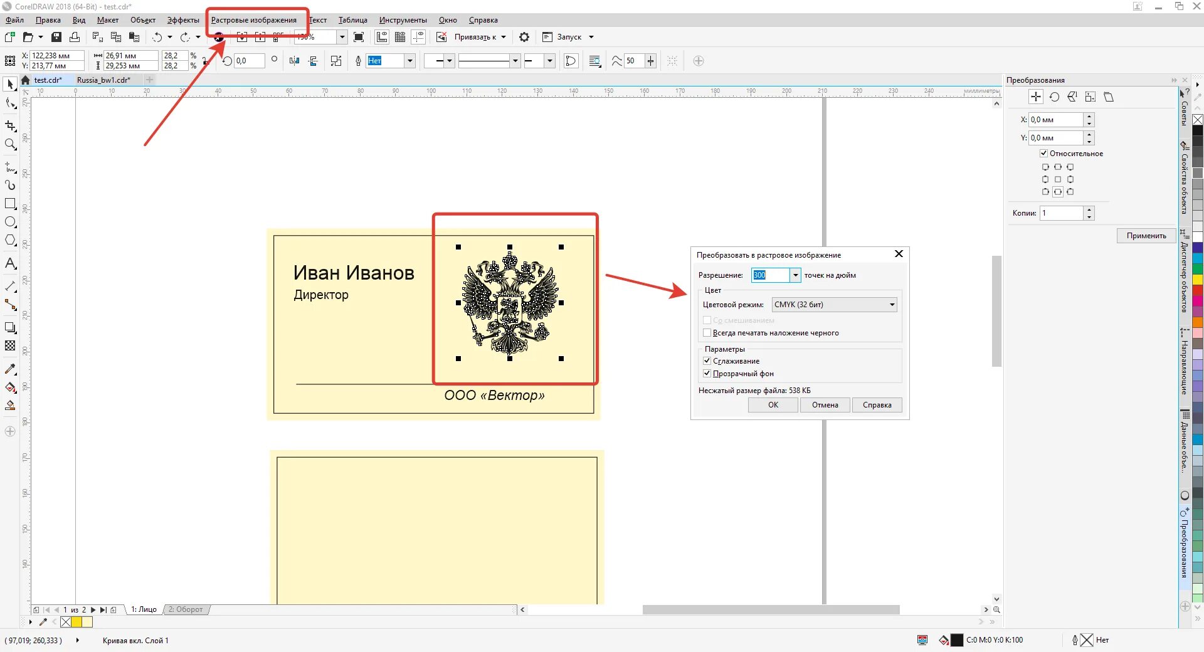Select the Pick tool in the toolbox

(x=10, y=84)
